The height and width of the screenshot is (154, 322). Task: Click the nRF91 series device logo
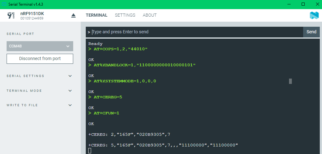coord(11,16)
